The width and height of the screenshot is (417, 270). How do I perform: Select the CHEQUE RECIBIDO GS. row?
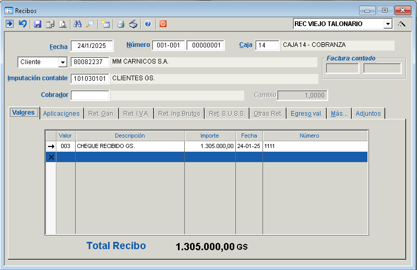130,146
